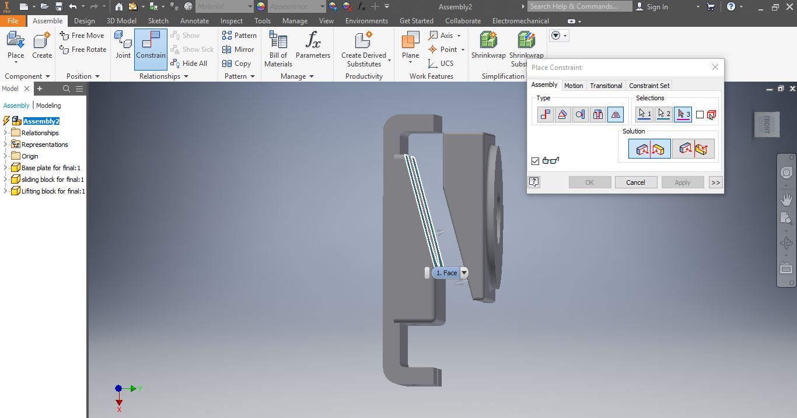This screenshot has height=418, width=797.
Task: Click Hide All relationships
Action: point(188,64)
